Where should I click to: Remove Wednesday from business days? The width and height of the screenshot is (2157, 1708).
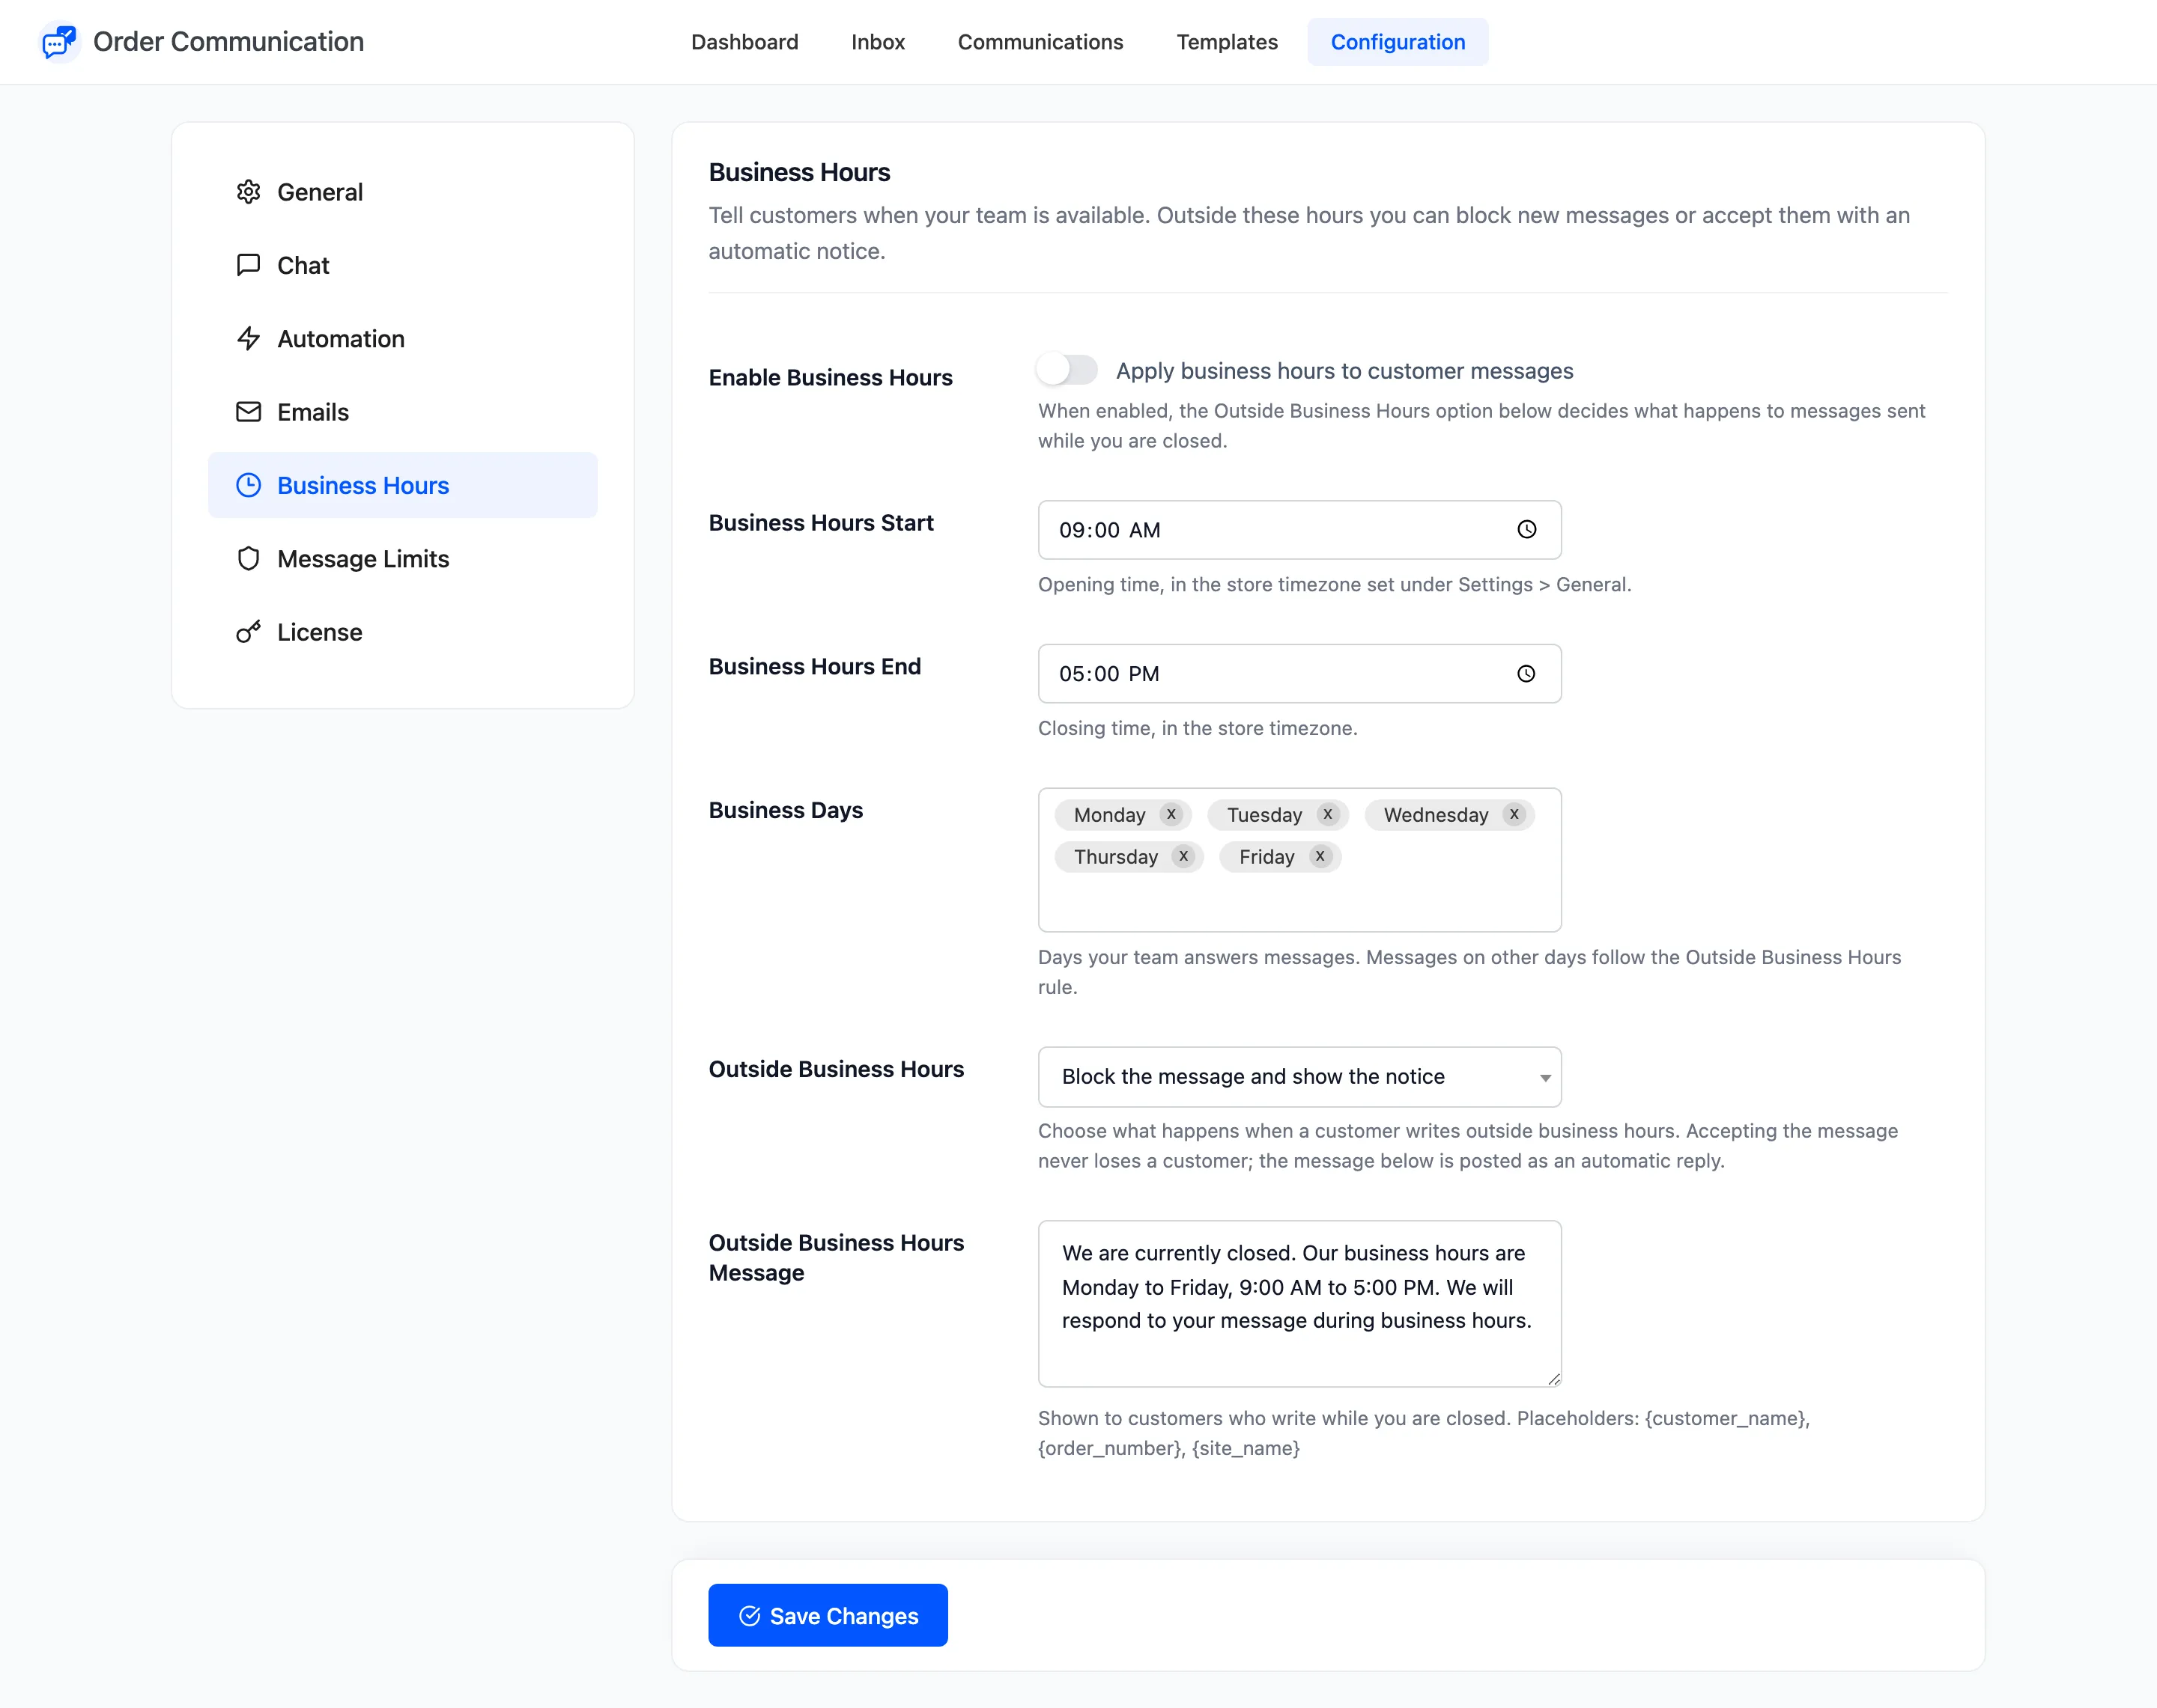tap(1514, 814)
